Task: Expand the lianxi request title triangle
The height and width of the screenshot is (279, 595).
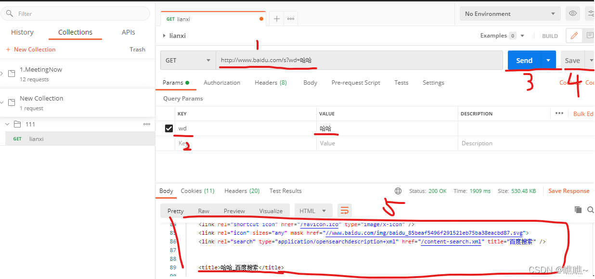Action: (x=165, y=36)
